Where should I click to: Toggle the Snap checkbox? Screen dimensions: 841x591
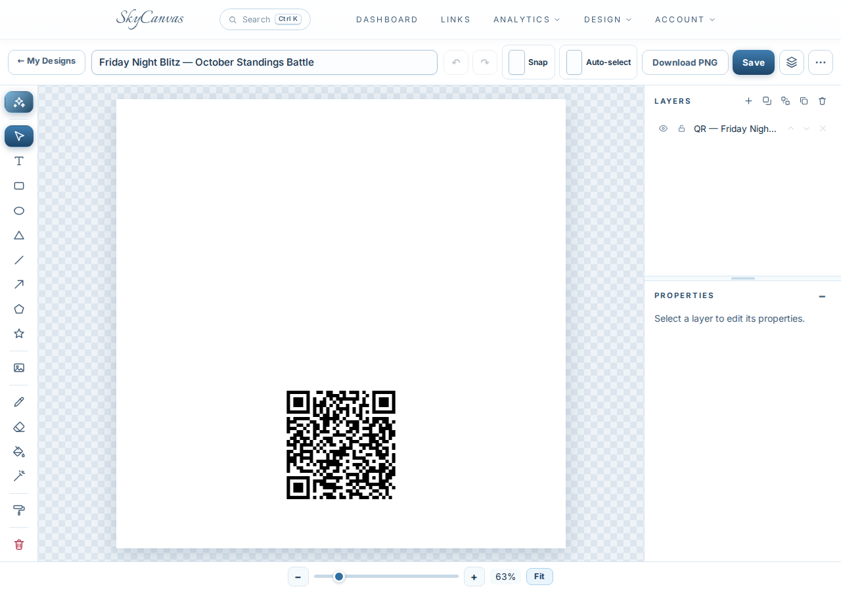[517, 62]
